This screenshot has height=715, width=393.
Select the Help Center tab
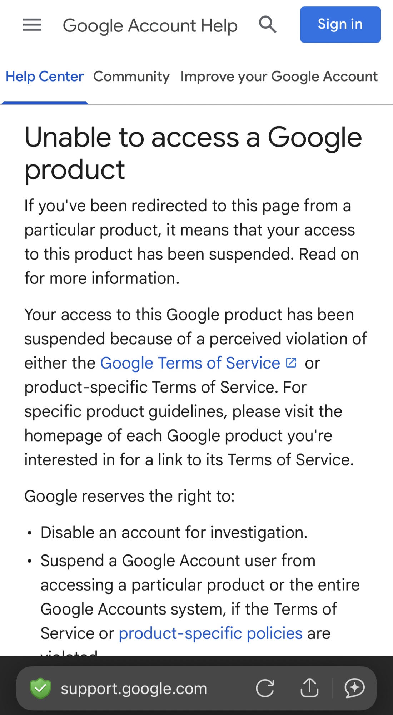(x=45, y=77)
